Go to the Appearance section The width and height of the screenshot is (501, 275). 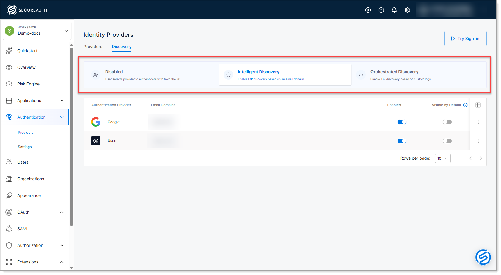point(29,195)
